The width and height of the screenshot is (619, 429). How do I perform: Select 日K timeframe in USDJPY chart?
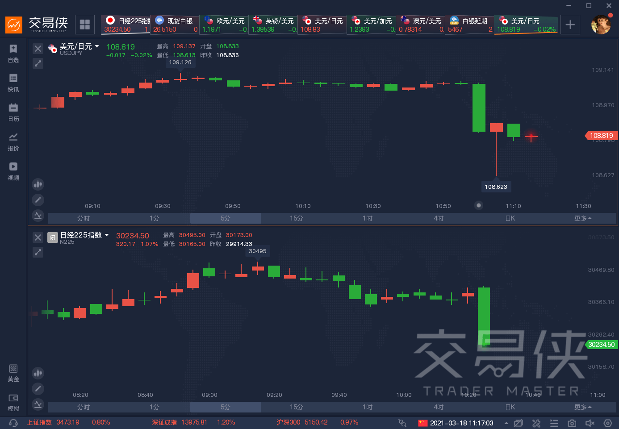tap(510, 218)
